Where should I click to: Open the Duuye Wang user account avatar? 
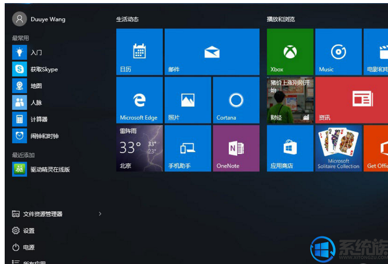click(19, 19)
